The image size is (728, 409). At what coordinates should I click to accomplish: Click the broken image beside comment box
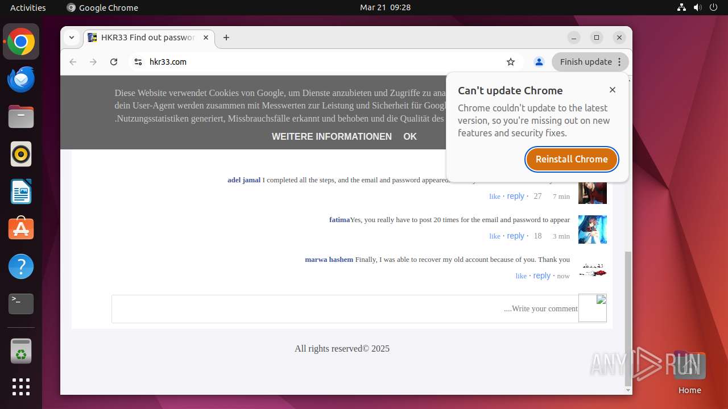coord(593,308)
